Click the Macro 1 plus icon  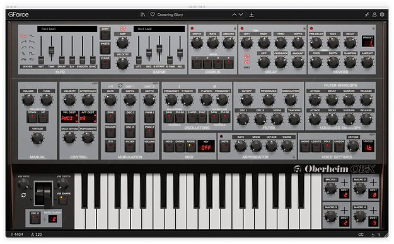coord(344,182)
